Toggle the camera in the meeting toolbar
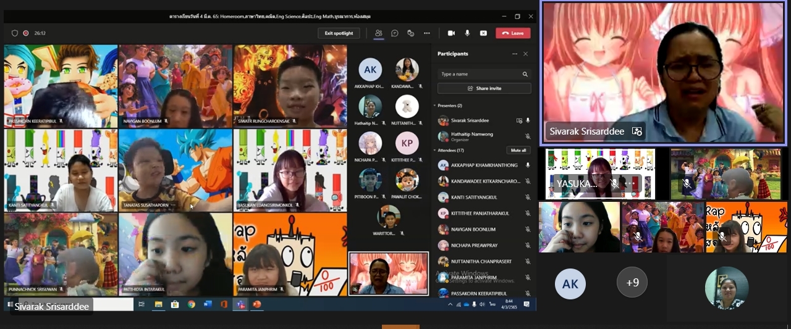791x329 pixels. (x=451, y=33)
